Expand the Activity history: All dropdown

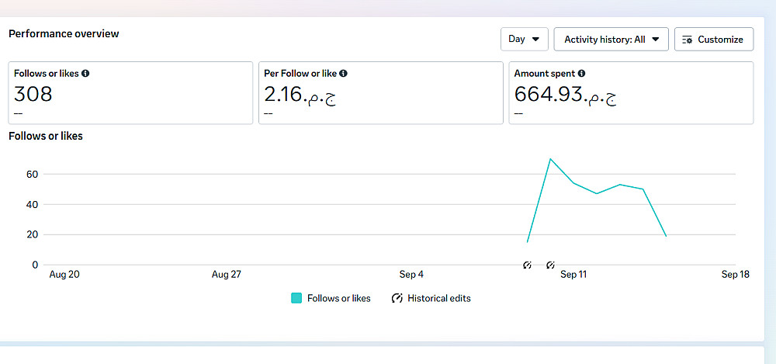click(x=611, y=39)
